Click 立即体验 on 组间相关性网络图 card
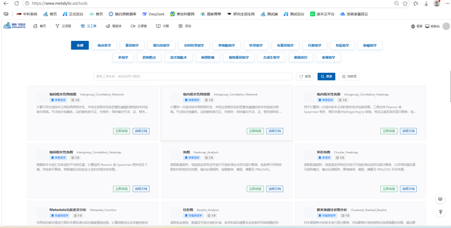The image size is (451, 228). click(122, 131)
